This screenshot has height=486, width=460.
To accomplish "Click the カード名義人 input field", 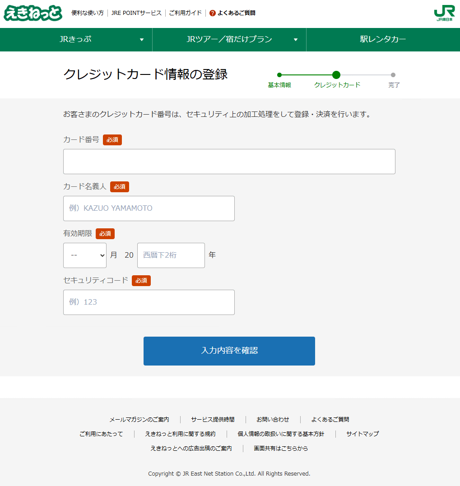I will (149, 208).
